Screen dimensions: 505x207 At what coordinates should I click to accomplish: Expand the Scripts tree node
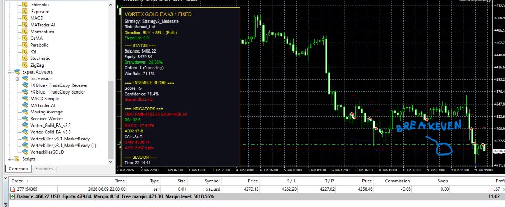[9, 159]
